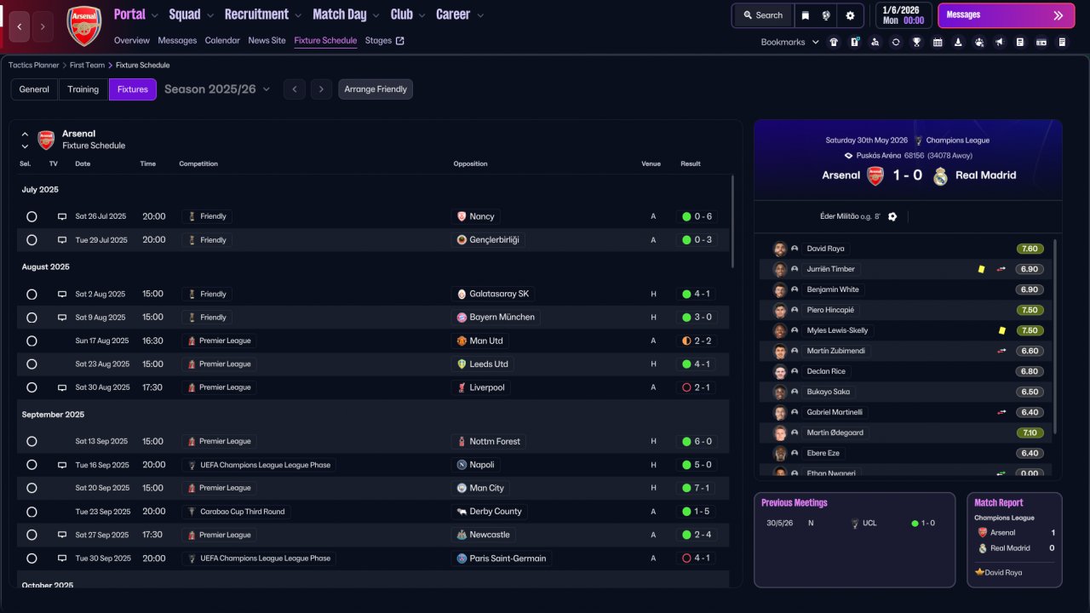Click the Search input box
The height and width of the screenshot is (613, 1090).
coord(762,15)
